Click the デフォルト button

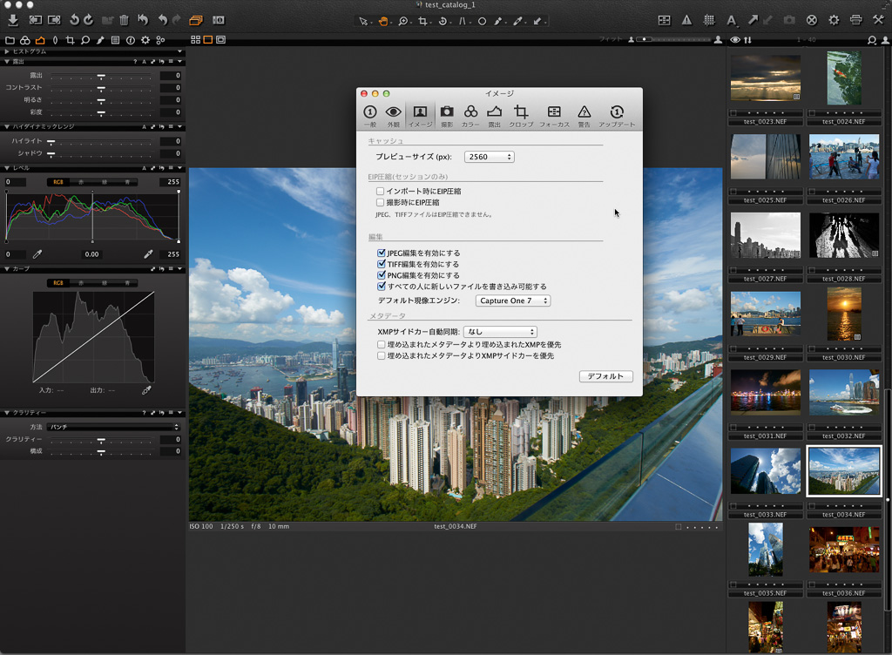605,376
